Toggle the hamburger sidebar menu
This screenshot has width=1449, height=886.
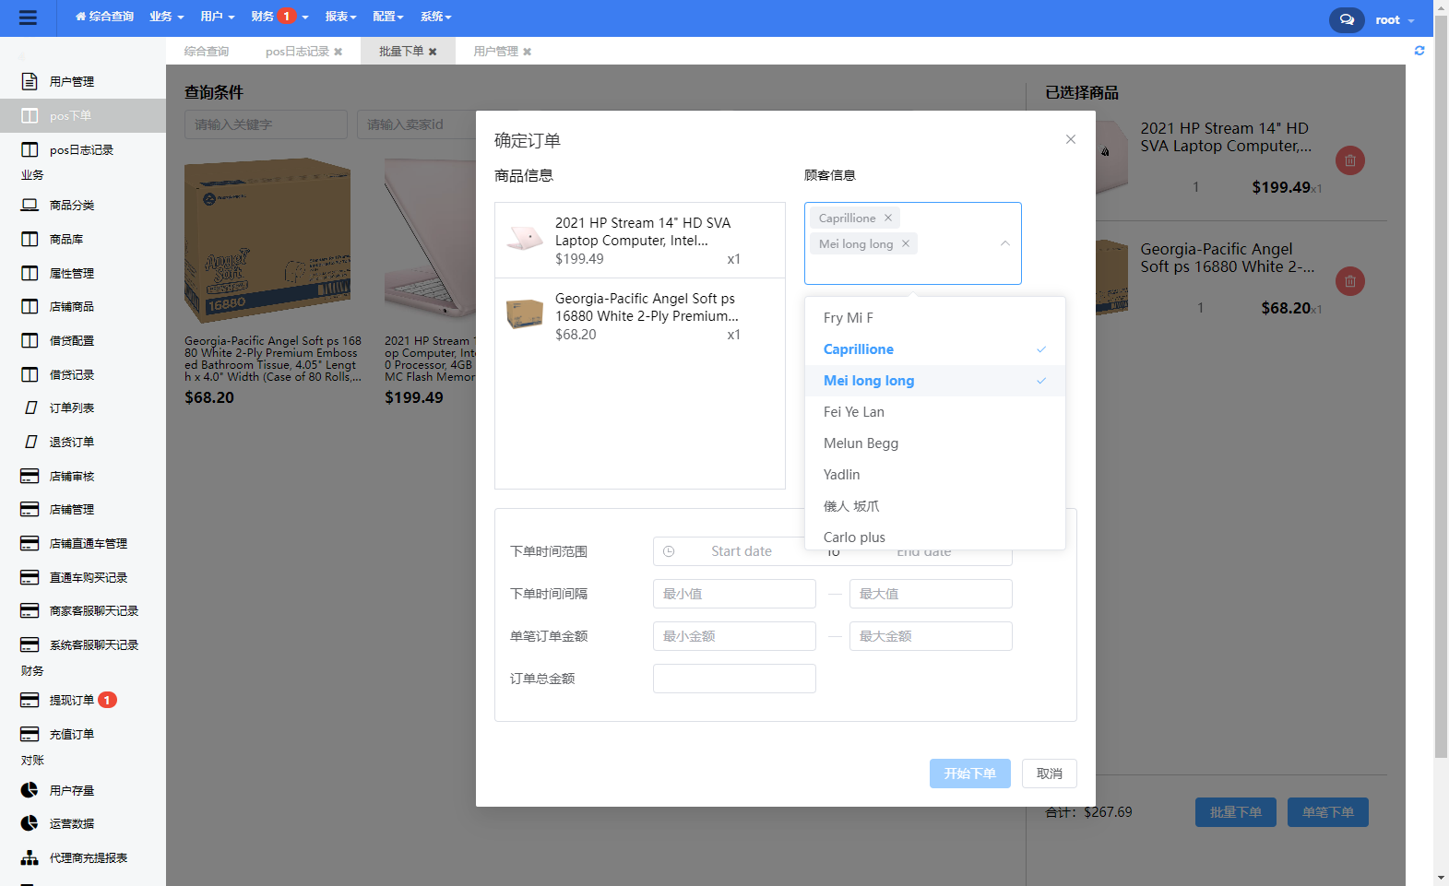28,18
